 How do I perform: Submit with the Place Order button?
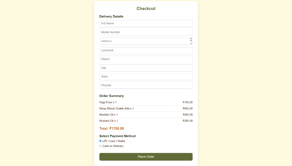[146, 157]
